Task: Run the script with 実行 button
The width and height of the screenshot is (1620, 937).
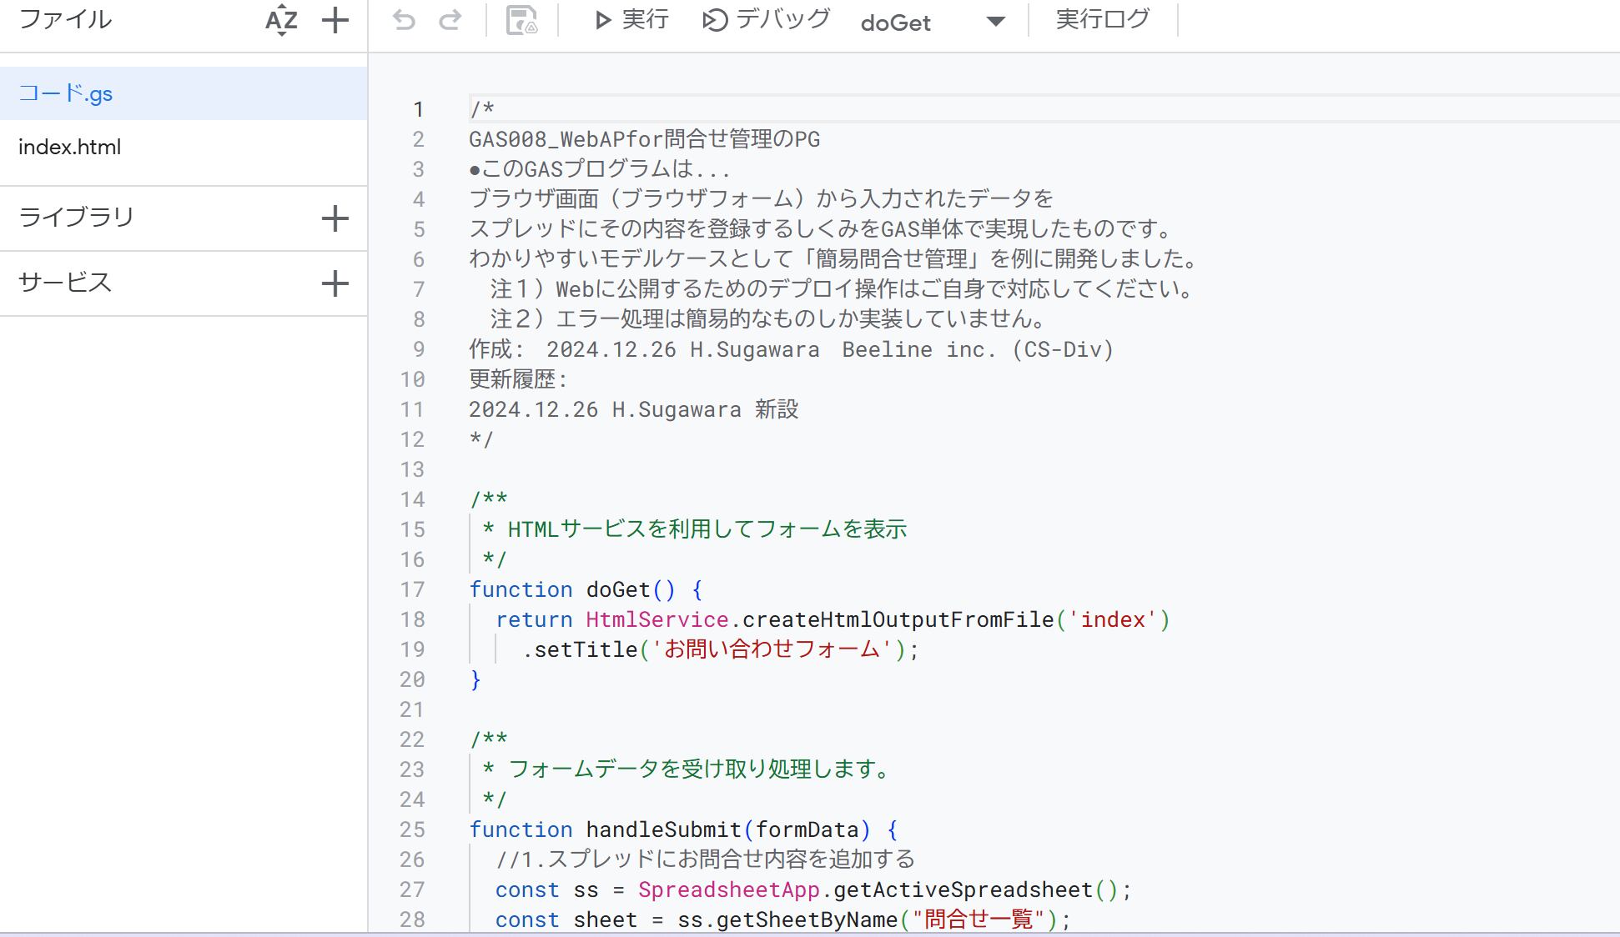Action: tap(631, 20)
